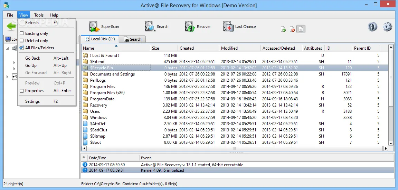This screenshot has height=190, width=398.
Task: Click the $Bitmap file icon
Action: pyautogui.click(x=86, y=136)
